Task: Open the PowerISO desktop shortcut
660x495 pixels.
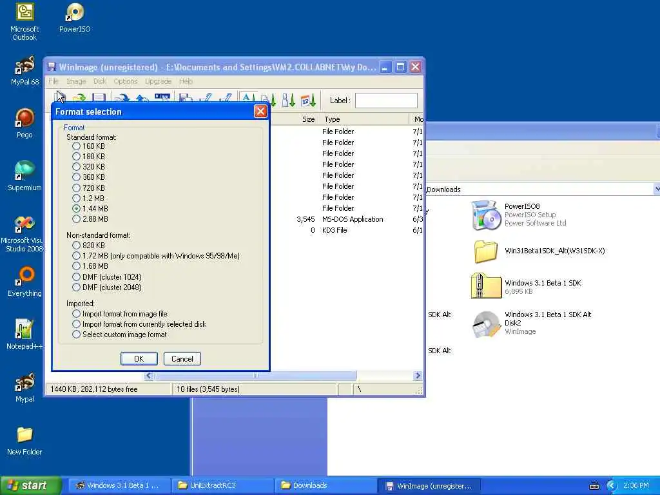Action: click(75, 18)
